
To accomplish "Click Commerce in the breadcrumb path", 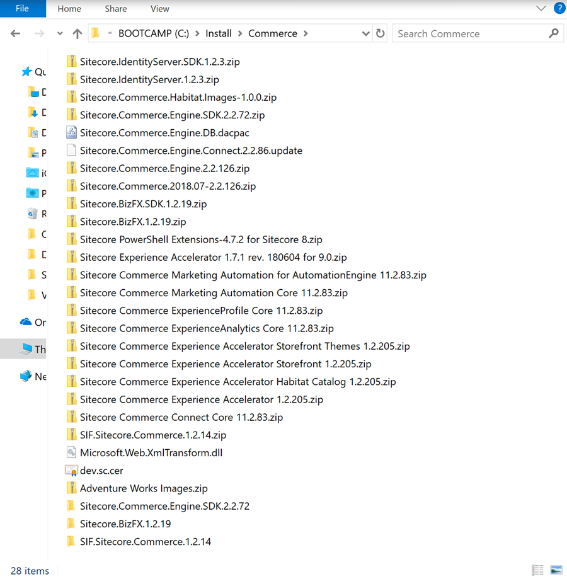I will (x=272, y=33).
